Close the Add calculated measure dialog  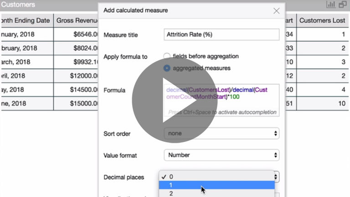(276, 10)
